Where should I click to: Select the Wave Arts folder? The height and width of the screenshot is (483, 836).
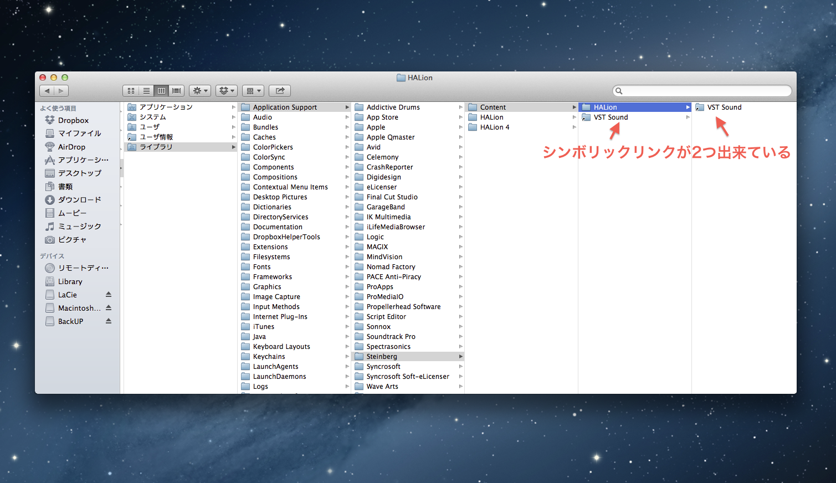click(408, 386)
